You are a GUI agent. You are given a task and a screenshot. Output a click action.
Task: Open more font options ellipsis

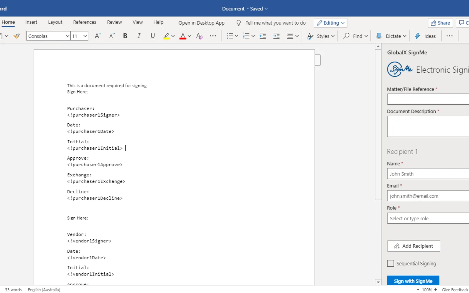coord(213,36)
